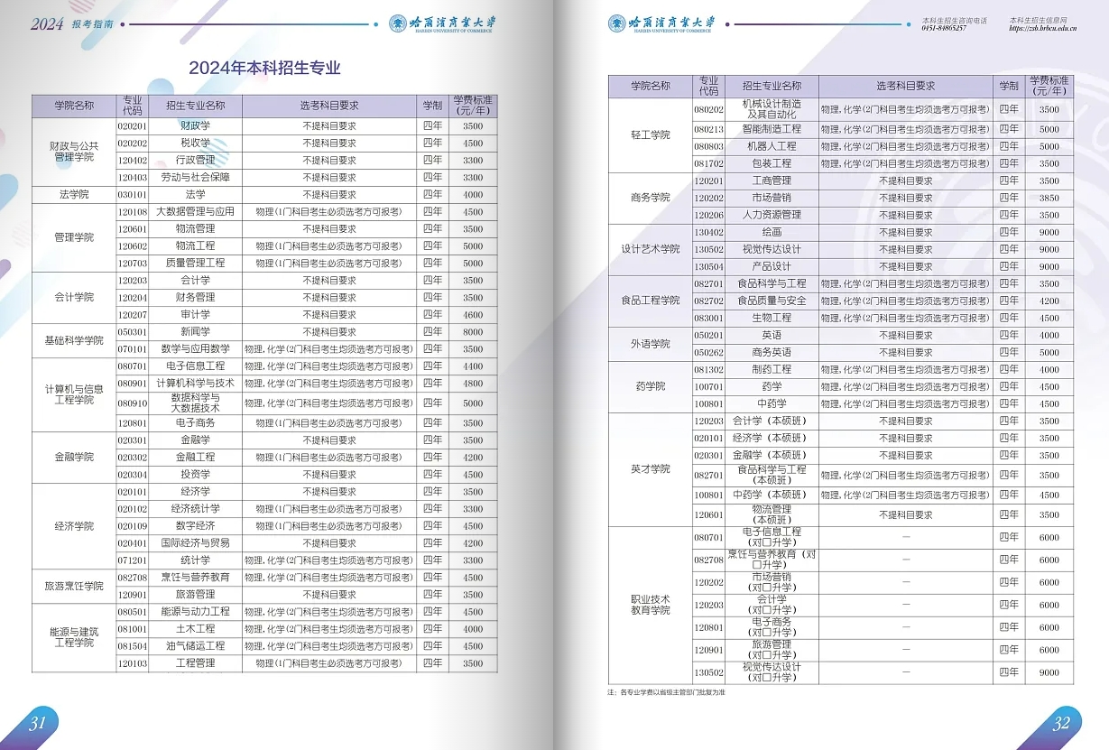
Task: Click the 质量管理工程 major name
Action: [195, 263]
